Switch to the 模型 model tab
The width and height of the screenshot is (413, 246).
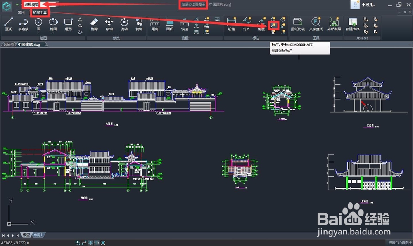[x=26, y=235]
